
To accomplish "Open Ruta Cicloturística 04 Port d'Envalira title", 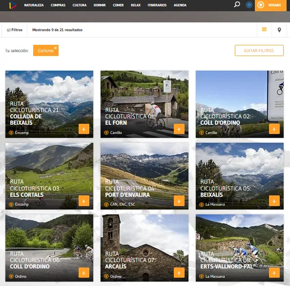I will [130, 188].
